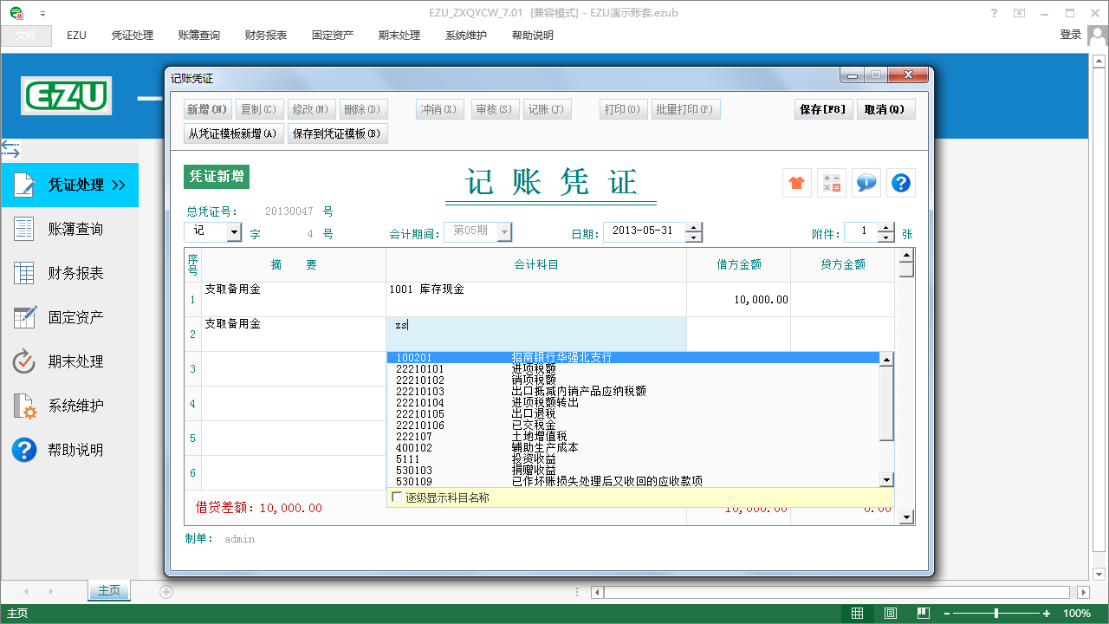The height and width of the screenshot is (624, 1109).
Task: Click 从凭证模板新增(A) button
Action: tap(234, 133)
